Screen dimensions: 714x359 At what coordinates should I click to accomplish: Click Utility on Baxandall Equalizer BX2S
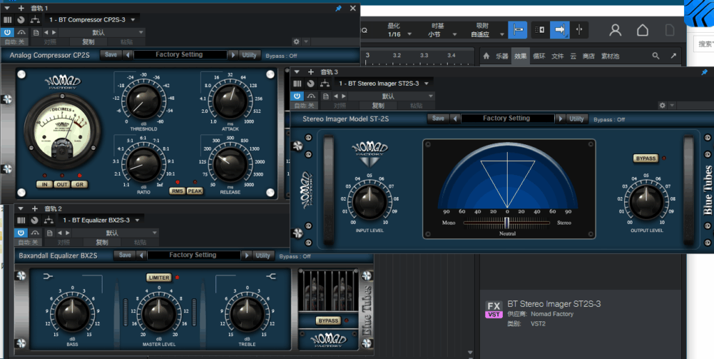[x=263, y=255]
